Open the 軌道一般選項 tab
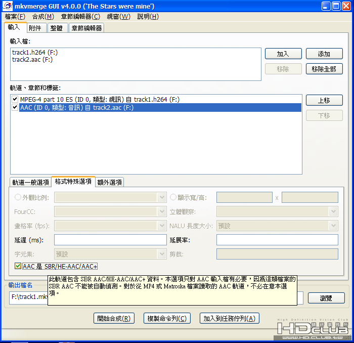Viewport: 354px width, 343px height. [x=30, y=182]
